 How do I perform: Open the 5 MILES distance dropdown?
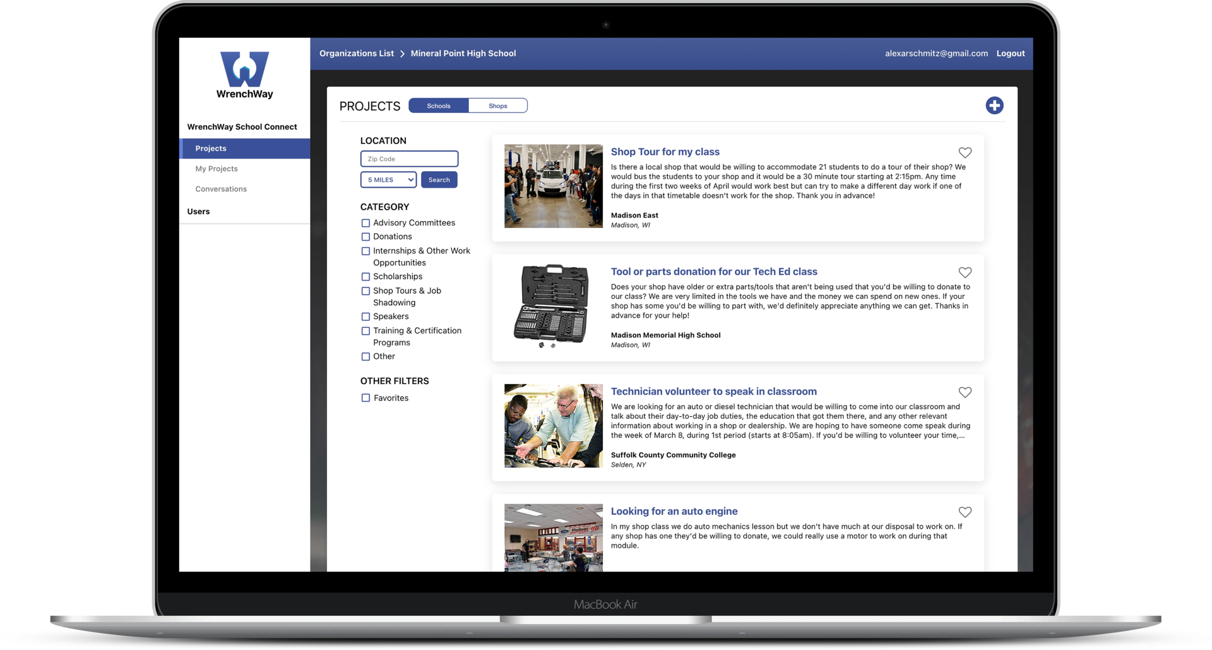pyautogui.click(x=388, y=179)
